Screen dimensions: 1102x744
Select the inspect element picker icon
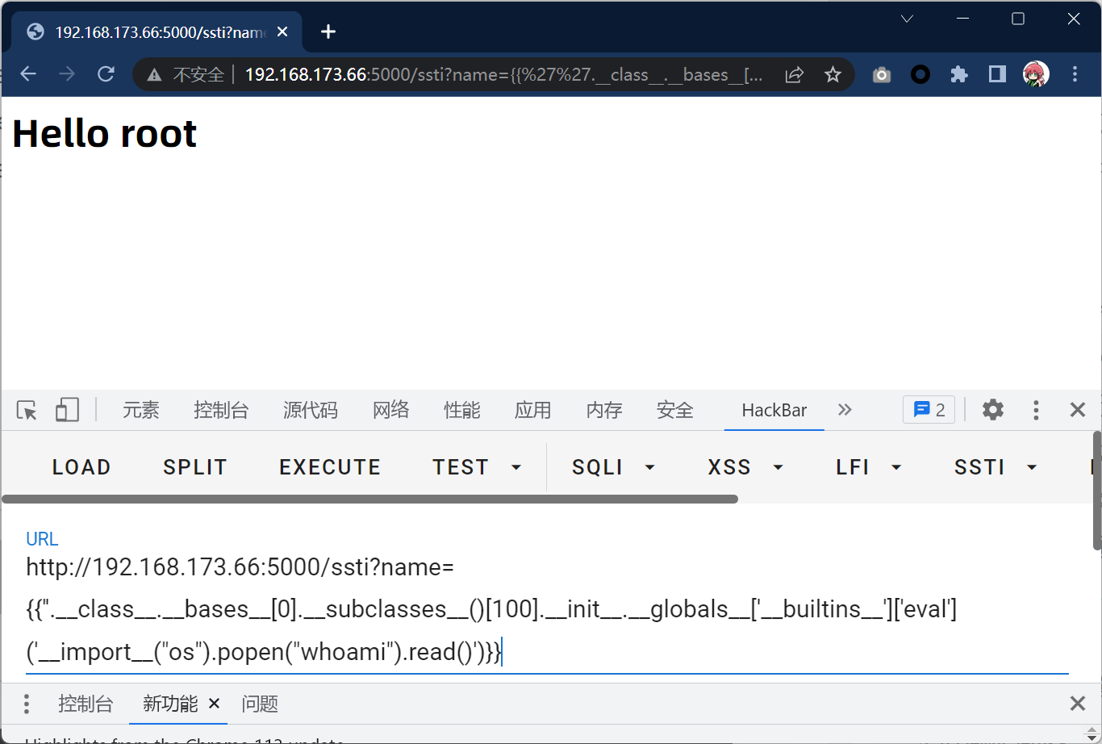(x=27, y=410)
